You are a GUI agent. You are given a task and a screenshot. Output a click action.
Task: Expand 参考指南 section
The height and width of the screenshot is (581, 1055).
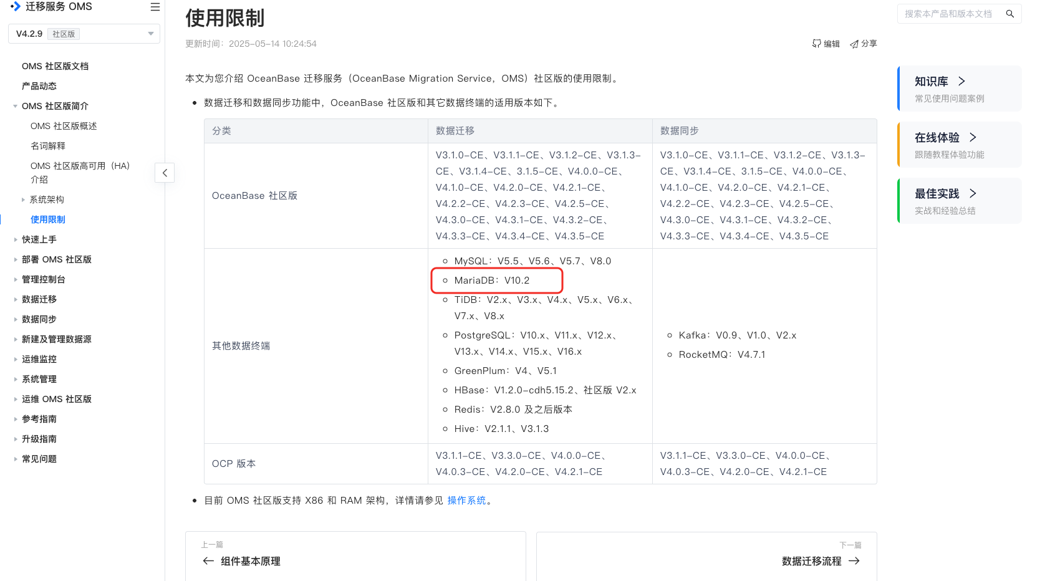pos(15,419)
